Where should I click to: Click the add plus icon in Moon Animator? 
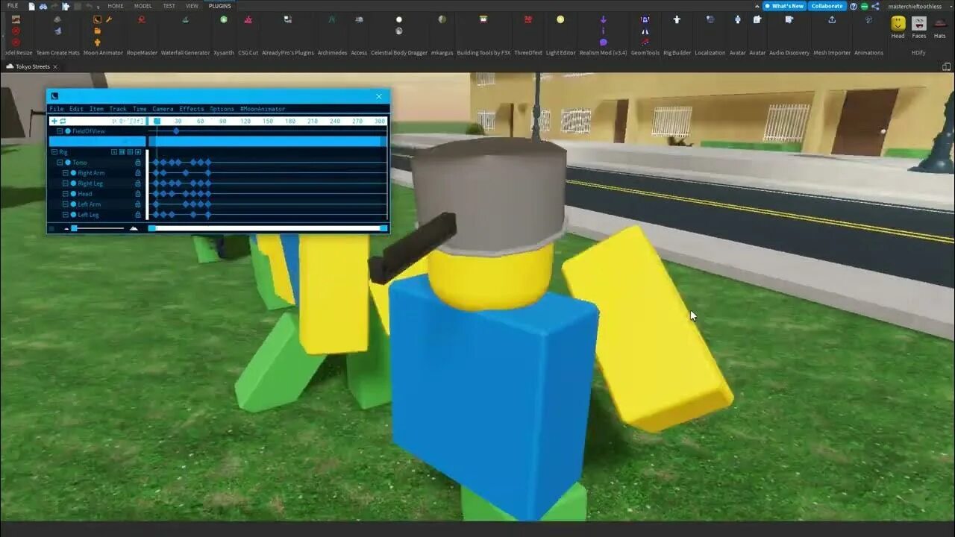[x=54, y=121]
